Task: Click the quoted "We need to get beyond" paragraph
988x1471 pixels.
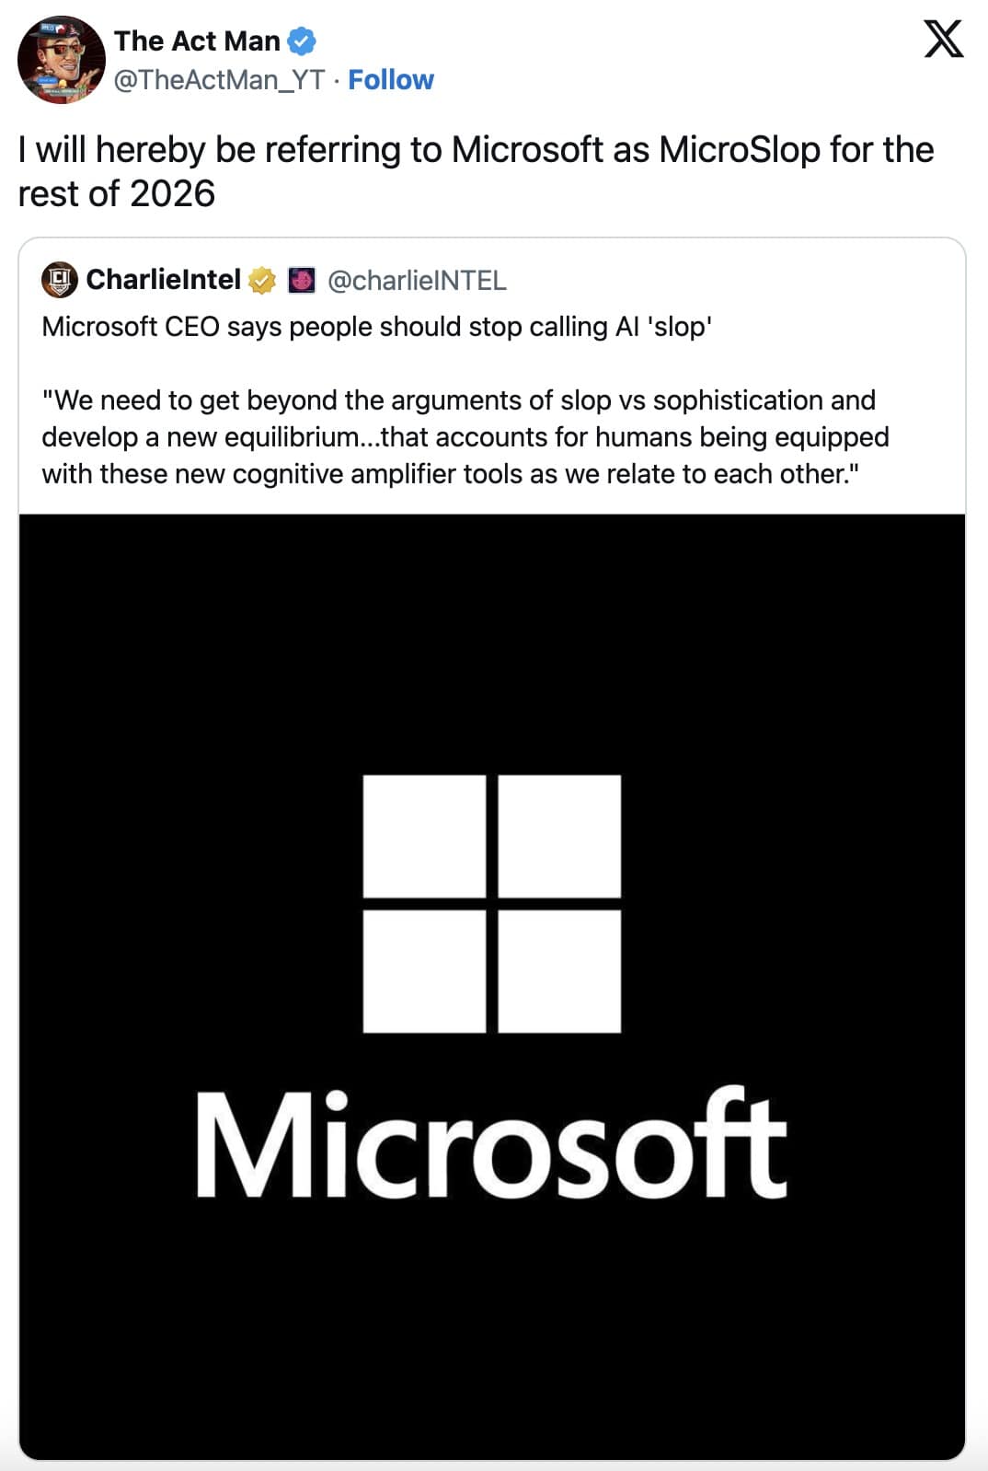Action: [x=465, y=437]
